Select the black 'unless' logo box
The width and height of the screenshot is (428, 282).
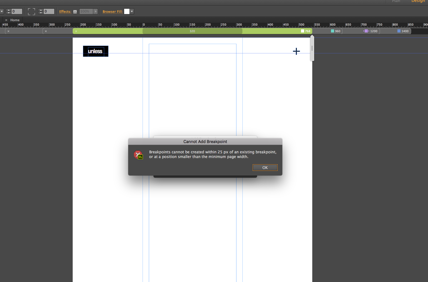coord(95,51)
